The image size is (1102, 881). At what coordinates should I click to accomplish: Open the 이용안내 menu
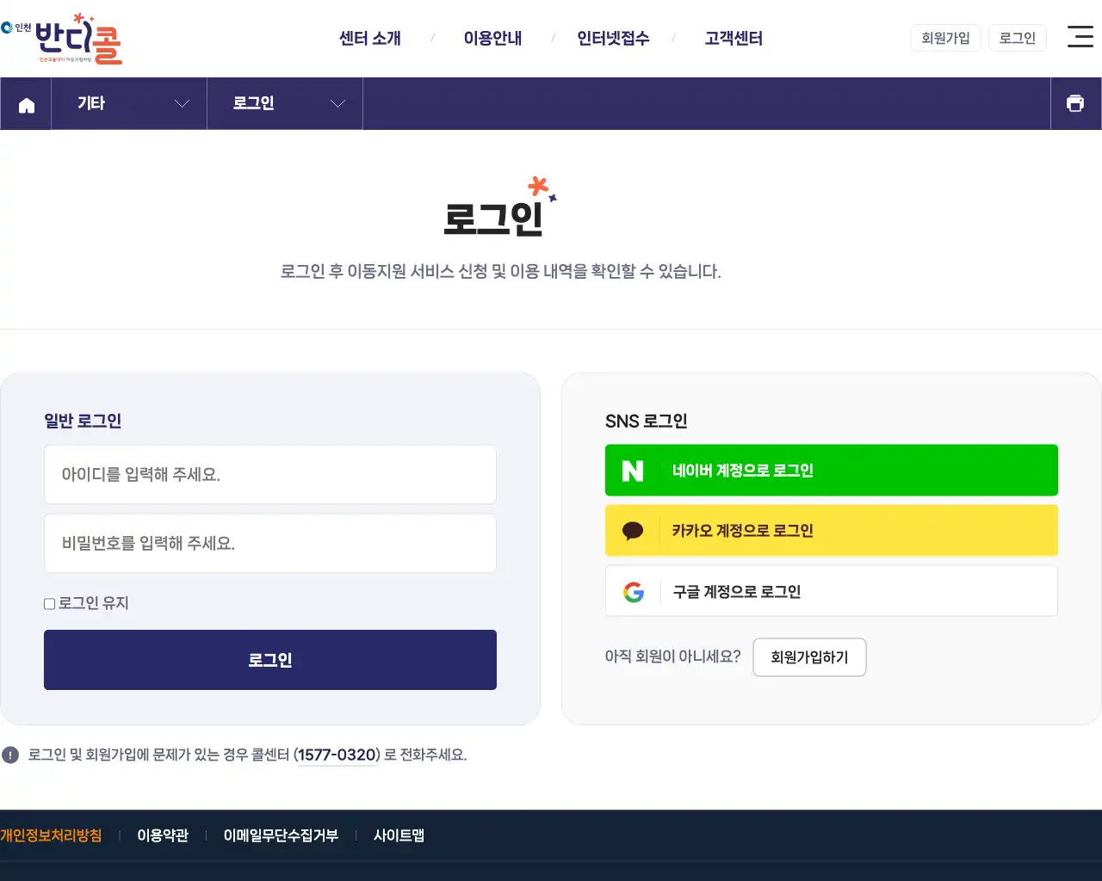coord(492,38)
